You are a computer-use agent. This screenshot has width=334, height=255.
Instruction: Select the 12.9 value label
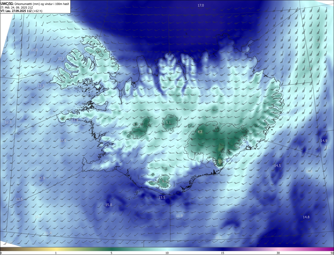pyautogui.click(x=42, y=178)
